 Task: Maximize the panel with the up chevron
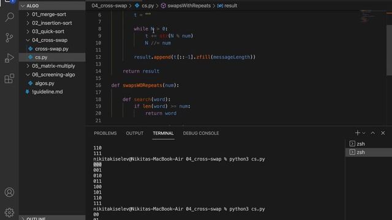click(x=373, y=133)
